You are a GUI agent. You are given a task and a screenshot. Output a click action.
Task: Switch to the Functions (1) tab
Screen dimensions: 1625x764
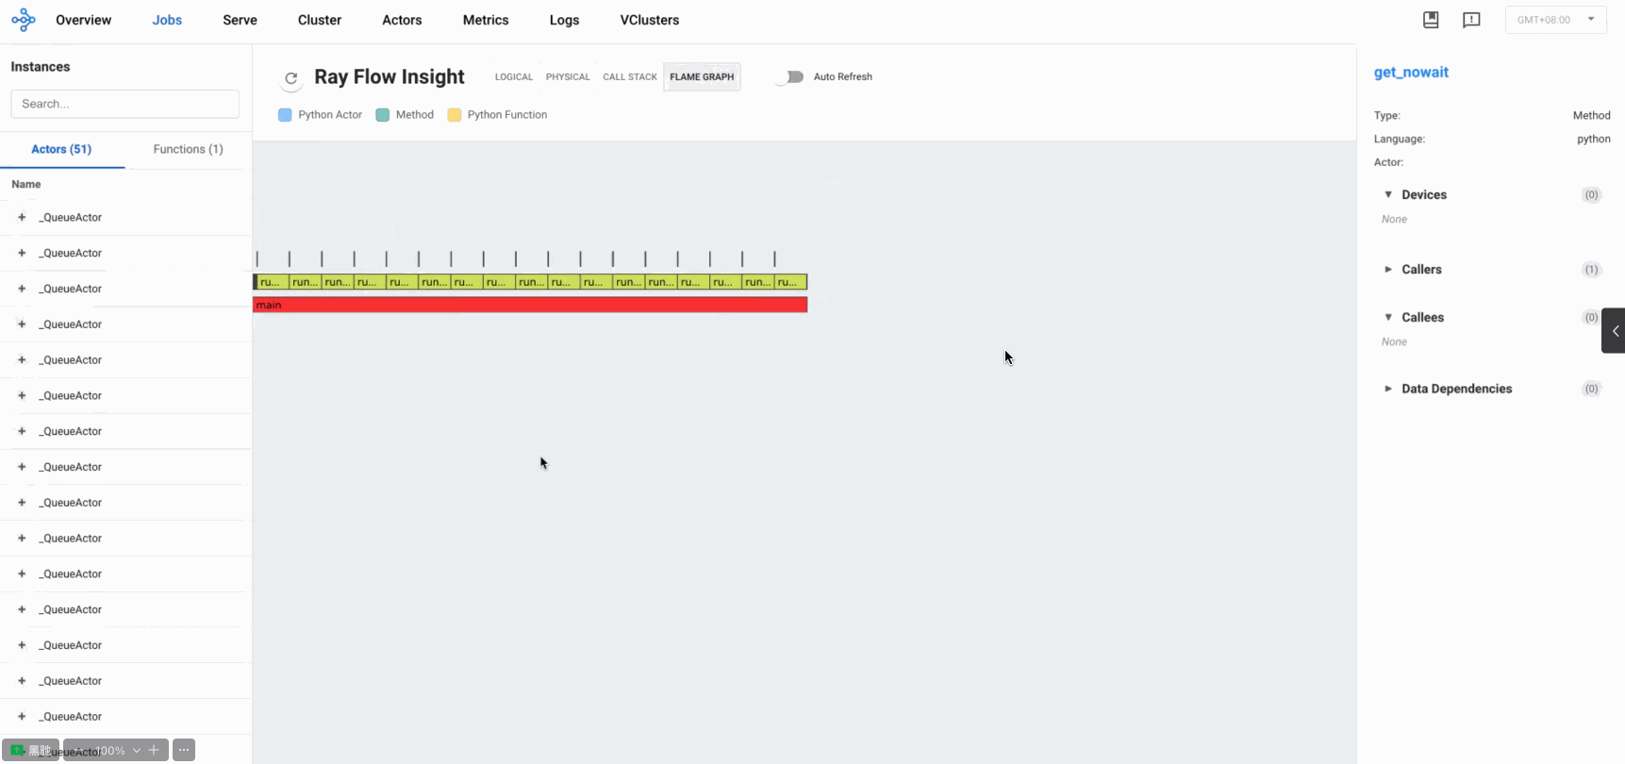click(x=189, y=149)
